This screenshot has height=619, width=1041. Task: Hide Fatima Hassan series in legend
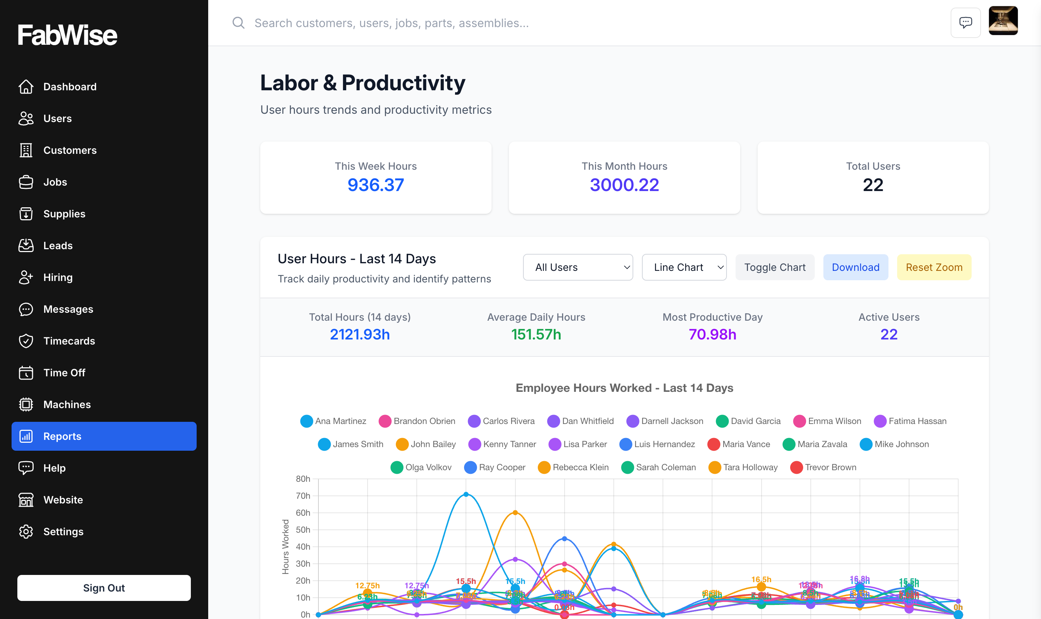[910, 421]
